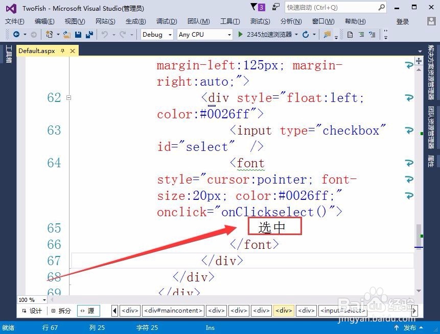
Task: Click the refresh browser icon
Action: 306,35
